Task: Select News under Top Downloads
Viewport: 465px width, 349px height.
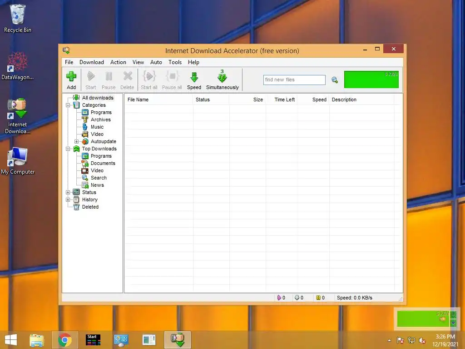Action: (97, 185)
